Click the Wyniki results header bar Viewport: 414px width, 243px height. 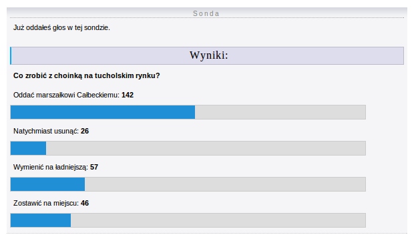(207, 55)
